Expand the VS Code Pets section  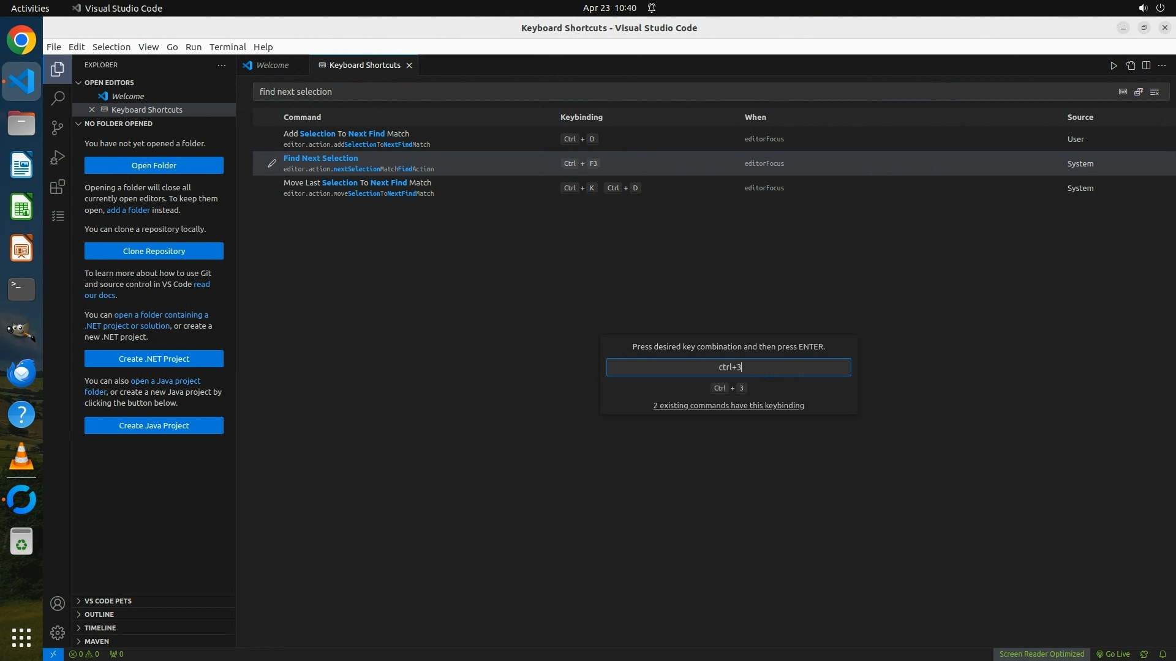click(x=108, y=601)
